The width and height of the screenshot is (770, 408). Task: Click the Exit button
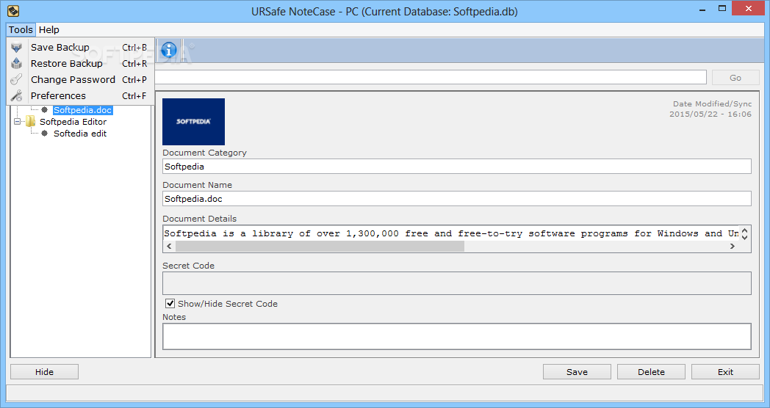coord(725,372)
